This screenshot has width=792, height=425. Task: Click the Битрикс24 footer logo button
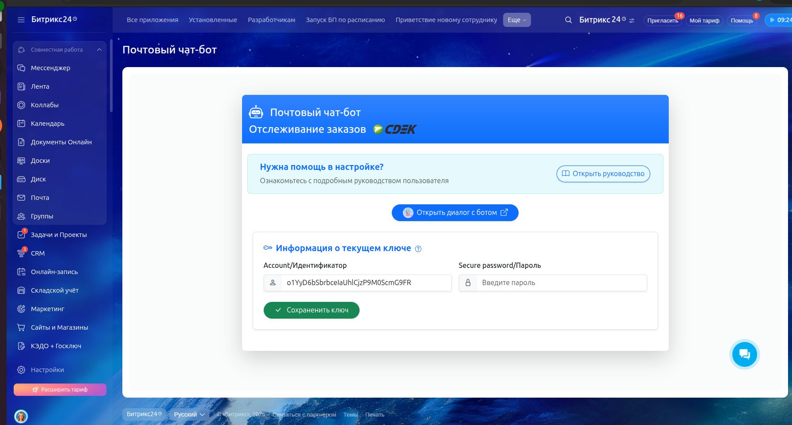click(x=144, y=414)
